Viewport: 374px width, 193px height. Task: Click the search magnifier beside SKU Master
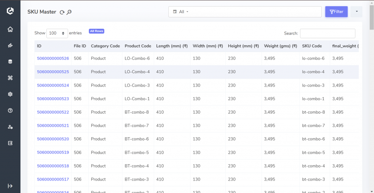69,12
